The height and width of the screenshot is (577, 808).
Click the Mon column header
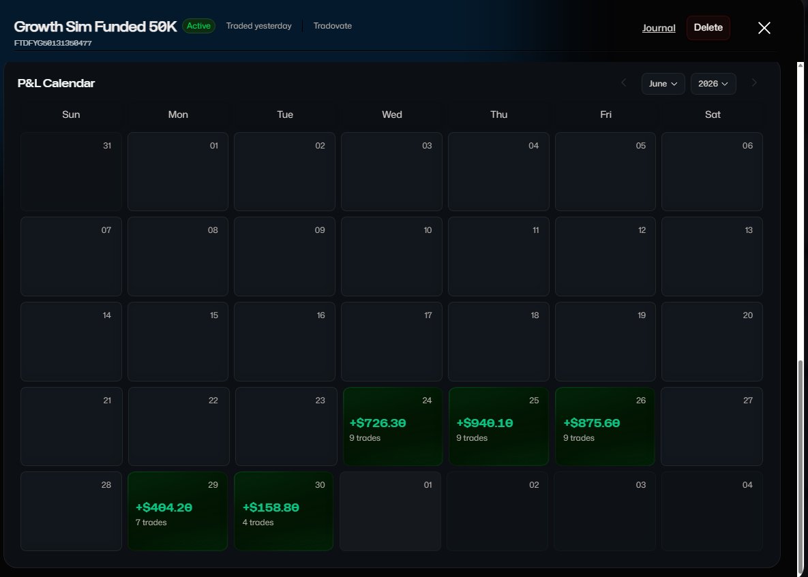click(x=178, y=114)
